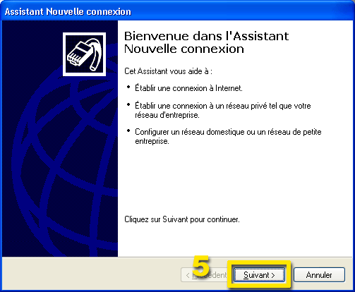Click the Cliquez sur Suivant pour continuer text
Image resolution: width=355 pixels, height=292 pixels.
coord(182,219)
